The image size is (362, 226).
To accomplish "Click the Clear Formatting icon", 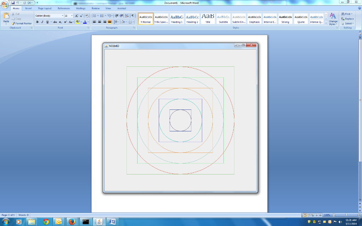I will pyautogui.click(x=87, y=16).
